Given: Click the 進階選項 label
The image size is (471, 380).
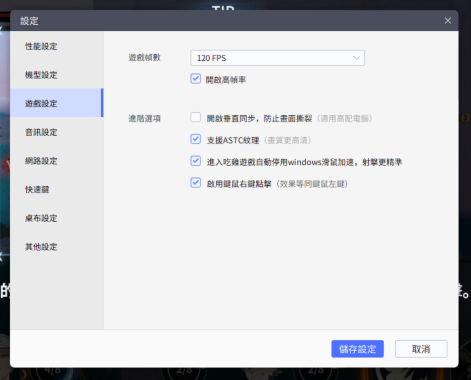Looking at the screenshot, I should pos(144,119).
